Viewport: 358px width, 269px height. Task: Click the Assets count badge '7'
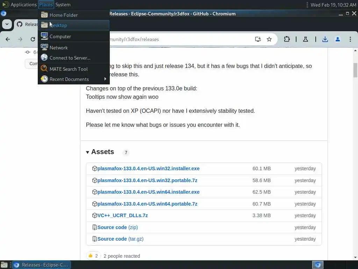(126, 153)
